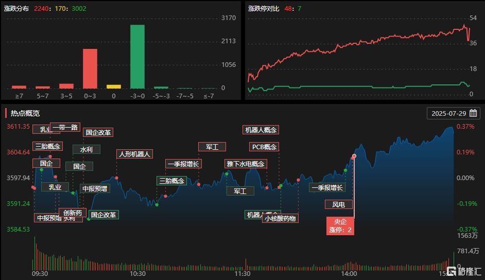Select the yellow flat 0 bar
Screen dimensions: 485x280
point(113,86)
